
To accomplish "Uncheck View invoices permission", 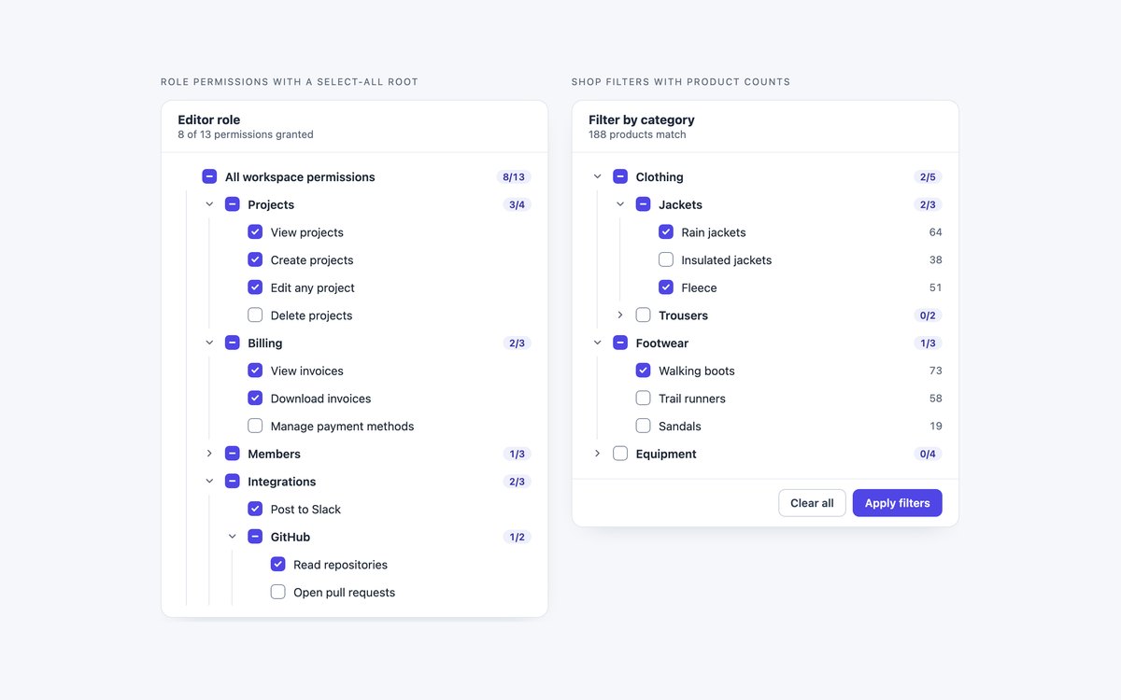I will (255, 371).
